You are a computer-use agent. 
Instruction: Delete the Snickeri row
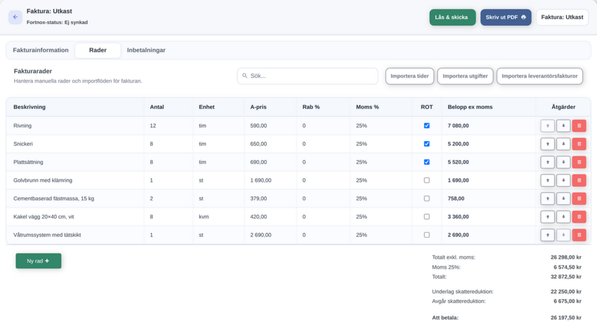(x=579, y=144)
